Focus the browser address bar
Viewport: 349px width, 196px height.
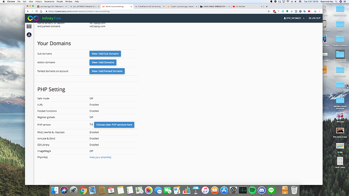(x=156, y=11)
